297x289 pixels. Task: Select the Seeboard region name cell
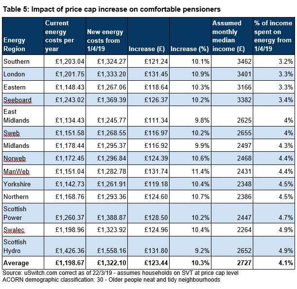coord(23,100)
